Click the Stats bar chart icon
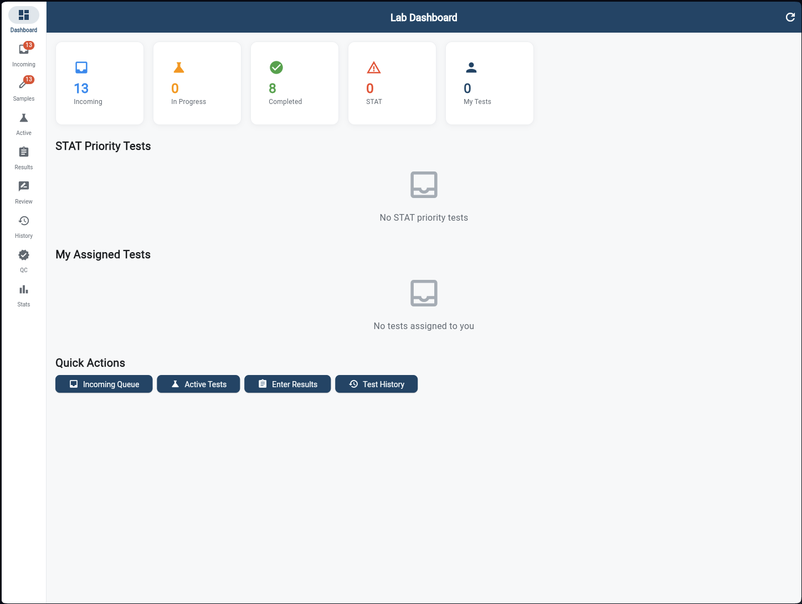Screen dimensions: 802x604 click(x=23, y=293)
